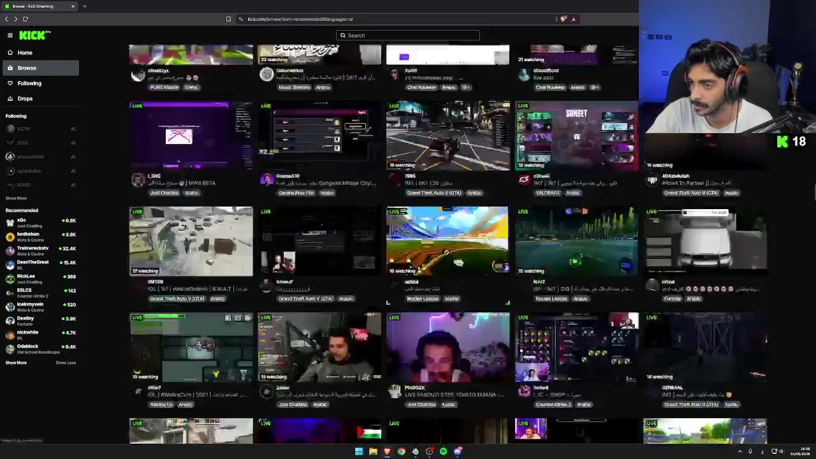
Task: Go forward using browser forward arrow
Action: tap(16, 19)
